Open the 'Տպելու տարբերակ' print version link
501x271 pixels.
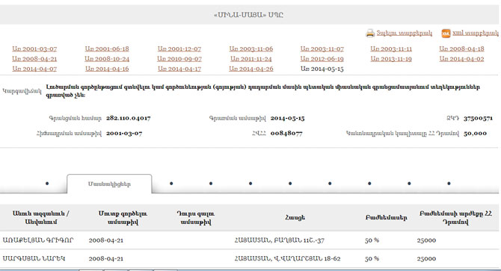405,33
